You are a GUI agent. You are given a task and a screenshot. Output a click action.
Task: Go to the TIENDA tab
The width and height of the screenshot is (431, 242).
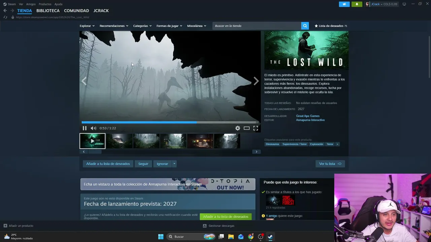tap(25, 11)
